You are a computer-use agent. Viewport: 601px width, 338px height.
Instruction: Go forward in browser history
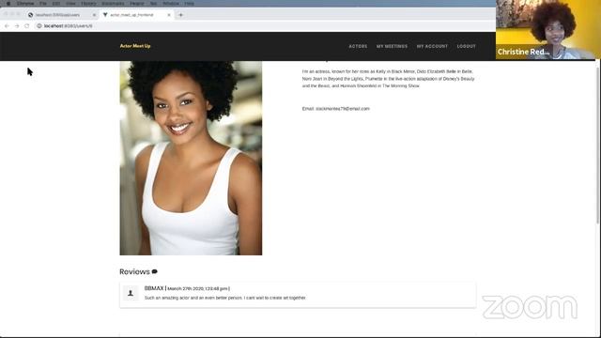[x=17, y=26]
